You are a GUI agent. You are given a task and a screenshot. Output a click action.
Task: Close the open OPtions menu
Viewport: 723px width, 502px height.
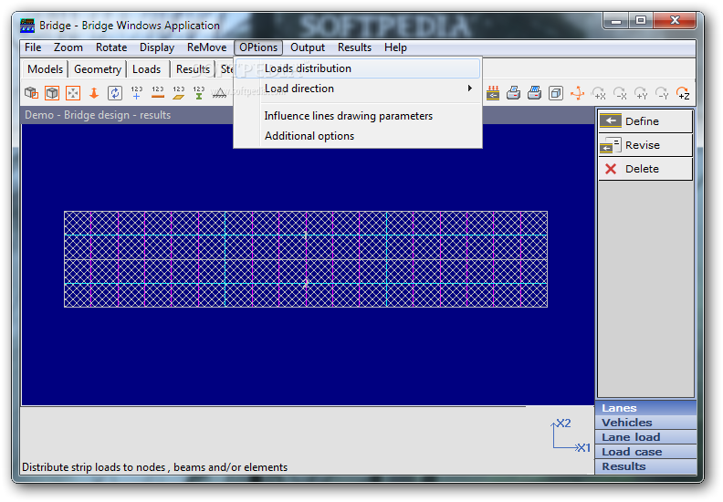258,47
